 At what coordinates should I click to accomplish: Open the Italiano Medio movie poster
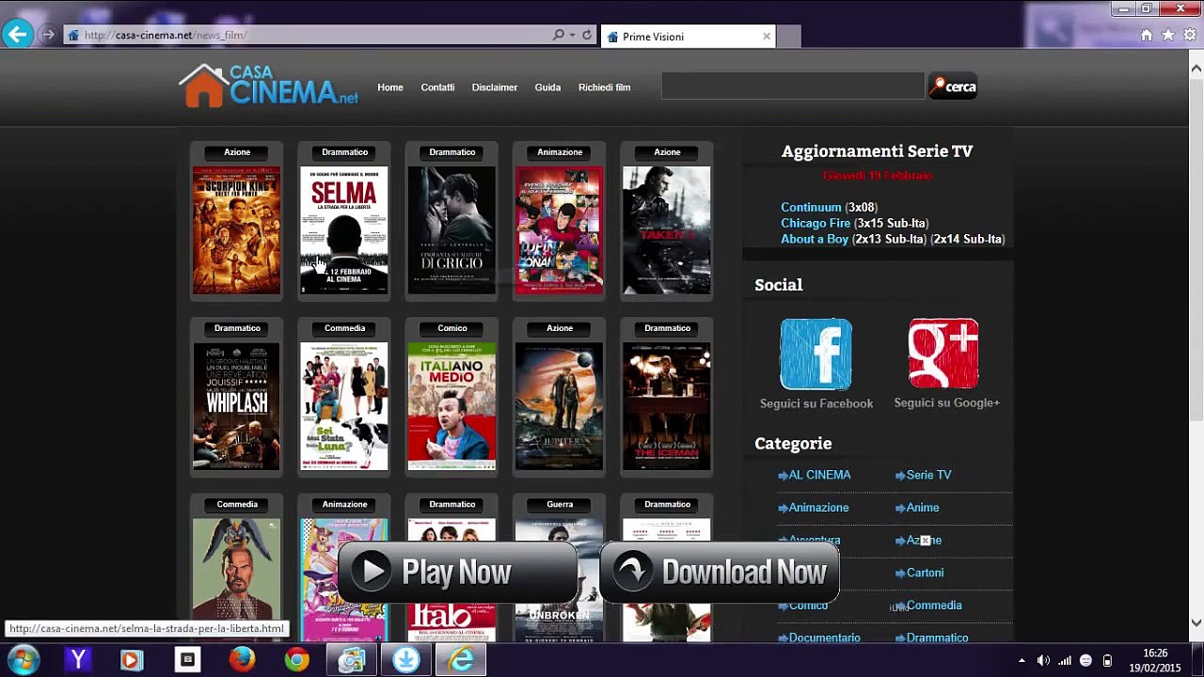[x=451, y=406]
